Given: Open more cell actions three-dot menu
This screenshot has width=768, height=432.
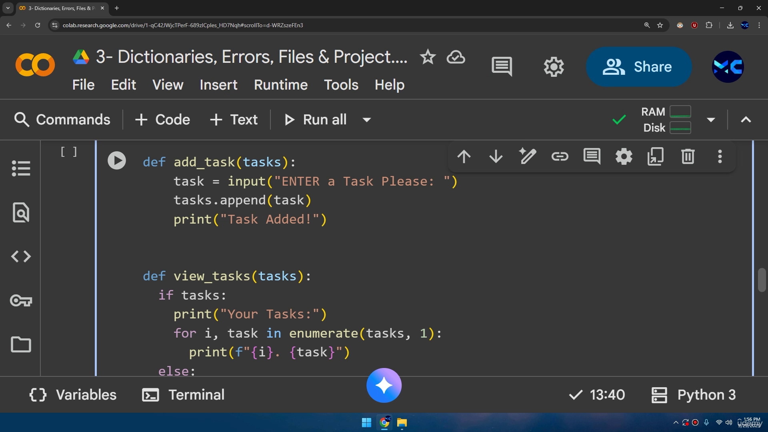Looking at the screenshot, I should tap(720, 156).
